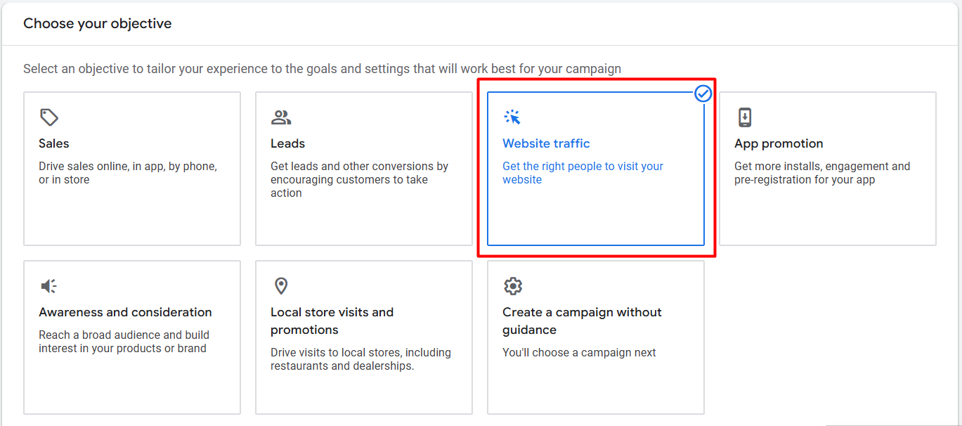Click the 'Choose your objective' heading
962x426 pixels.
tap(98, 23)
